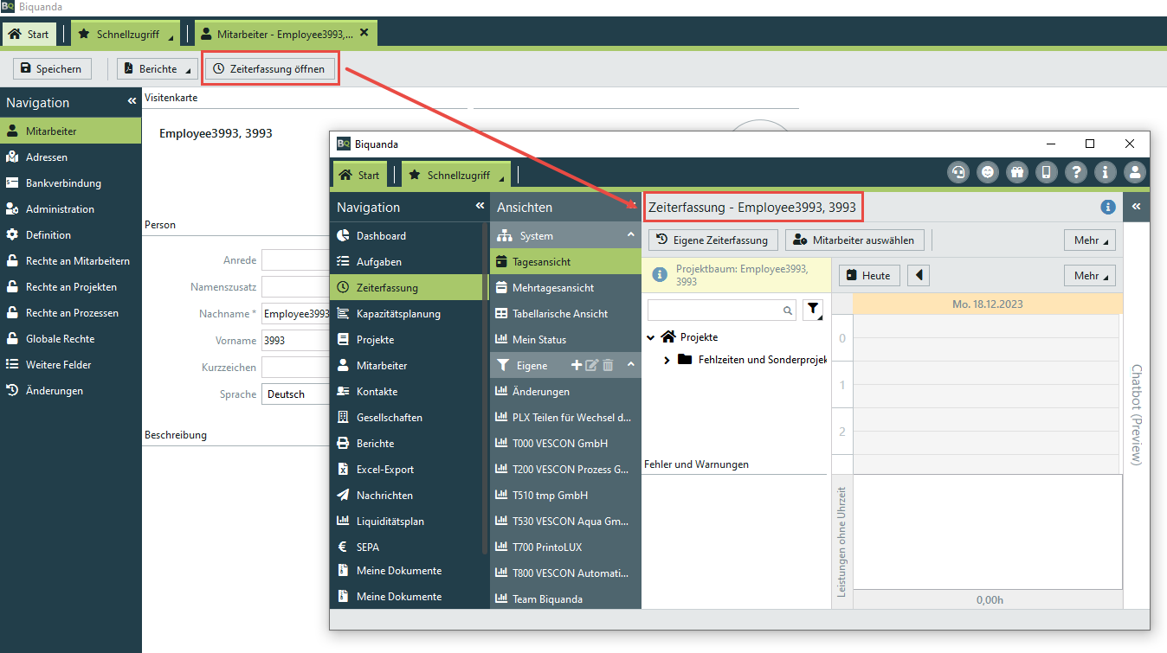Open Rechte an Projekten
Viewport: 1167px width, 653px height.
point(71,287)
